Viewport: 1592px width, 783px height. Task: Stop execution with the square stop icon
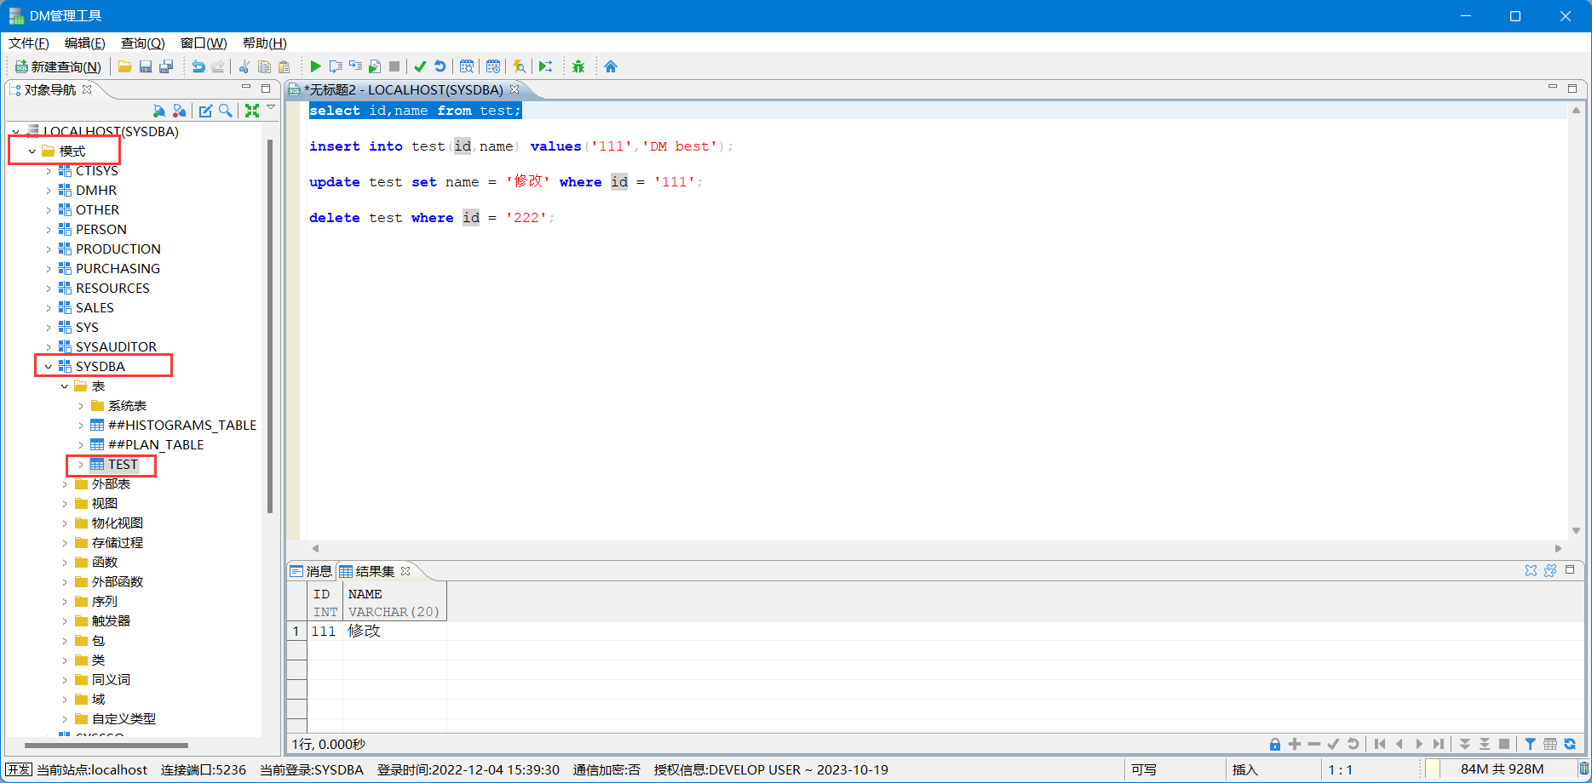pyautogui.click(x=394, y=66)
